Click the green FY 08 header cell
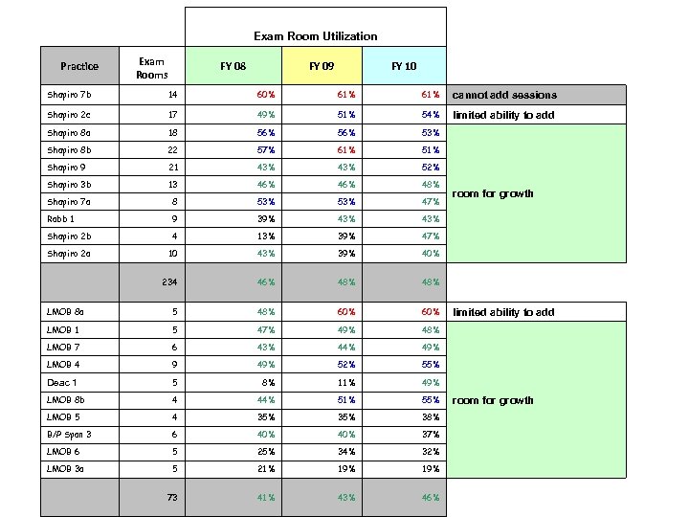689x517 pixels. click(x=233, y=66)
